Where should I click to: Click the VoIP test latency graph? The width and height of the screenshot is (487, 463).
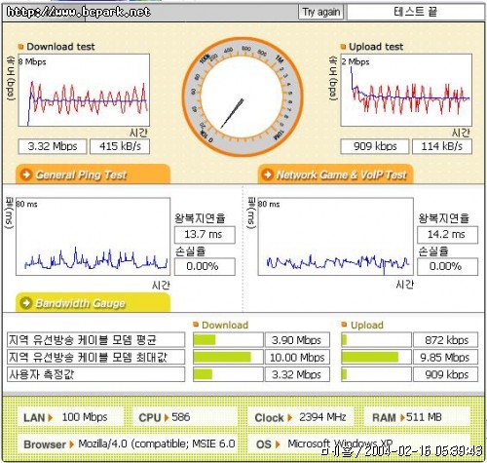(336, 237)
